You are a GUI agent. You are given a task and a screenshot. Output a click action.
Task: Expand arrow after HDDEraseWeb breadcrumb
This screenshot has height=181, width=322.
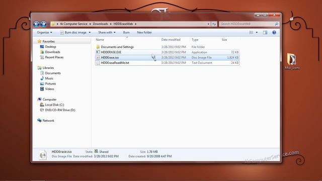(x=135, y=24)
